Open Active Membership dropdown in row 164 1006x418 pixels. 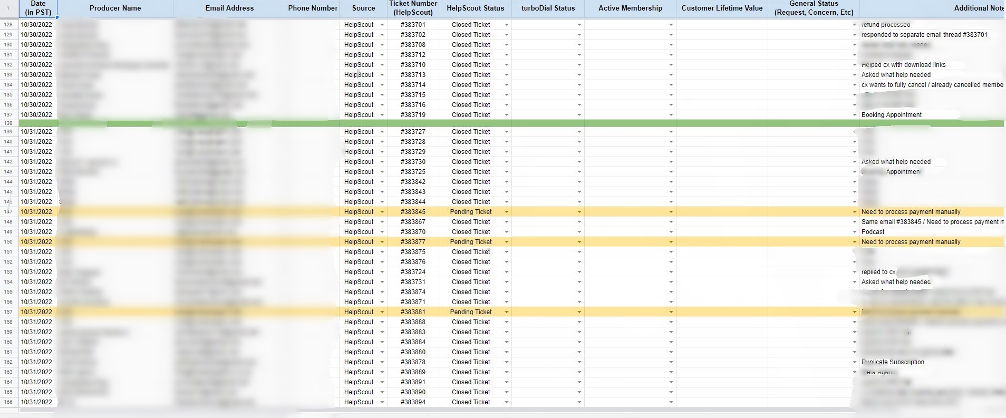tap(671, 382)
